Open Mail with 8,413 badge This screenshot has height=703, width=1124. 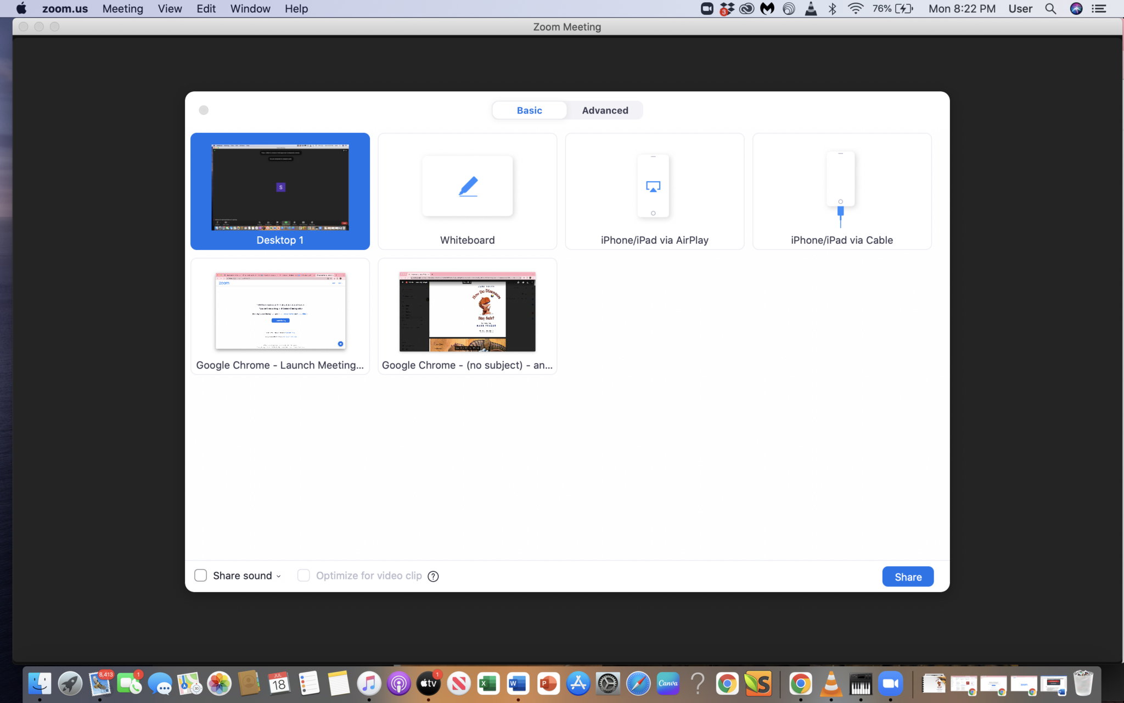[x=100, y=684]
